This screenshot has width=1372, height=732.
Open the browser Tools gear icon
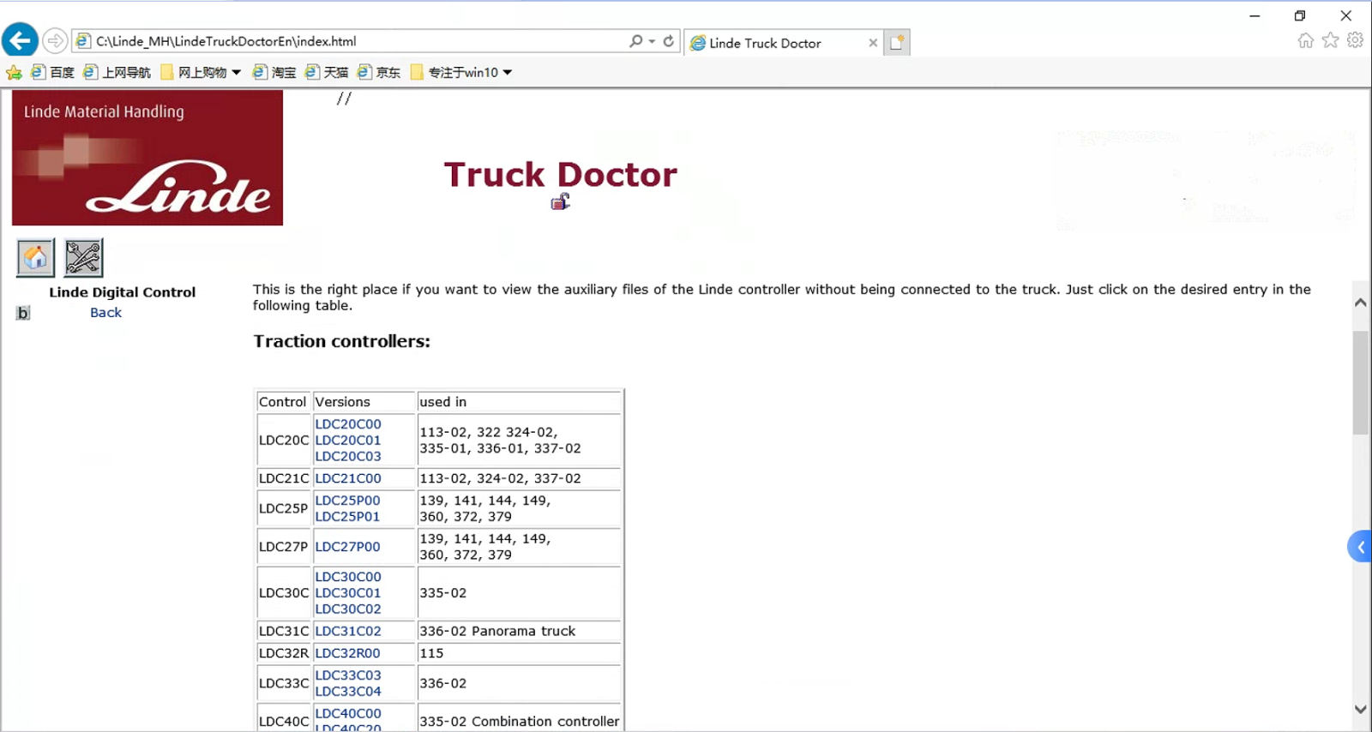(x=1356, y=40)
